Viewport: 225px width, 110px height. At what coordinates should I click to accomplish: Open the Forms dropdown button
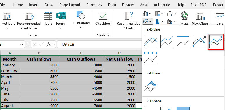point(61,20)
